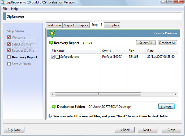Open the File menu
Viewport: 185px width, 136px height.
pyautogui.click(x=5, y=9)
